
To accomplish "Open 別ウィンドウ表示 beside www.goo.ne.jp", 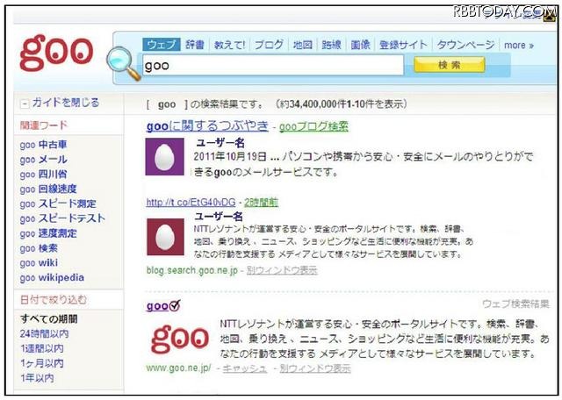I will pyautogui.click(x=315, y=368).
